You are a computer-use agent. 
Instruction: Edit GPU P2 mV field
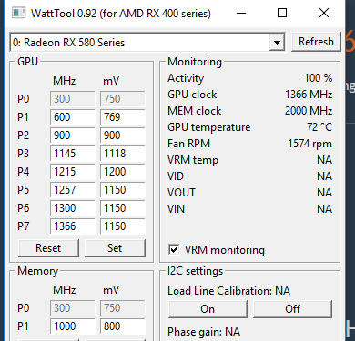(x=123, y=135)
